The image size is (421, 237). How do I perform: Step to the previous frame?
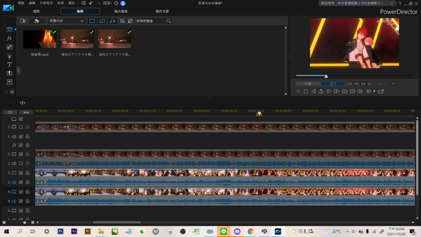[314, 91]
